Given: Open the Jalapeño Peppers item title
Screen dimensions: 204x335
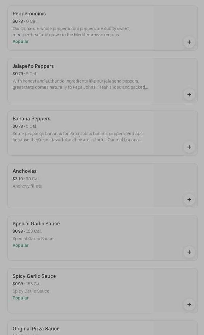Looking at the screenshot, I should click(33, 66).
